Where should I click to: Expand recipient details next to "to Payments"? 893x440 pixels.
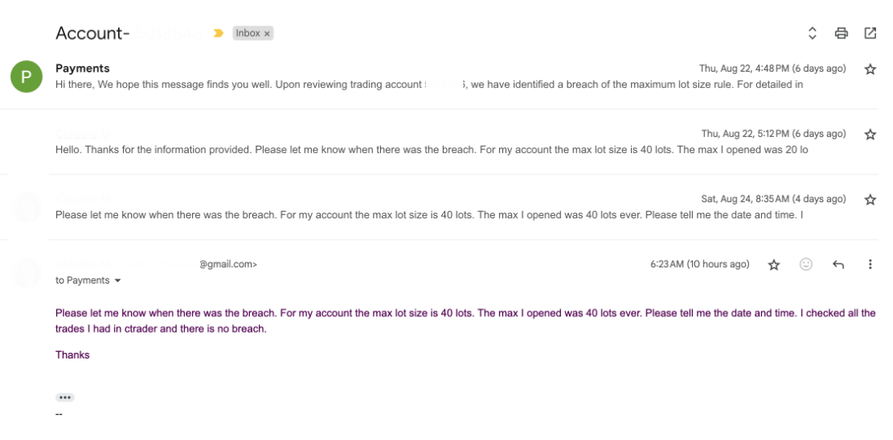[x=117, y=281]
